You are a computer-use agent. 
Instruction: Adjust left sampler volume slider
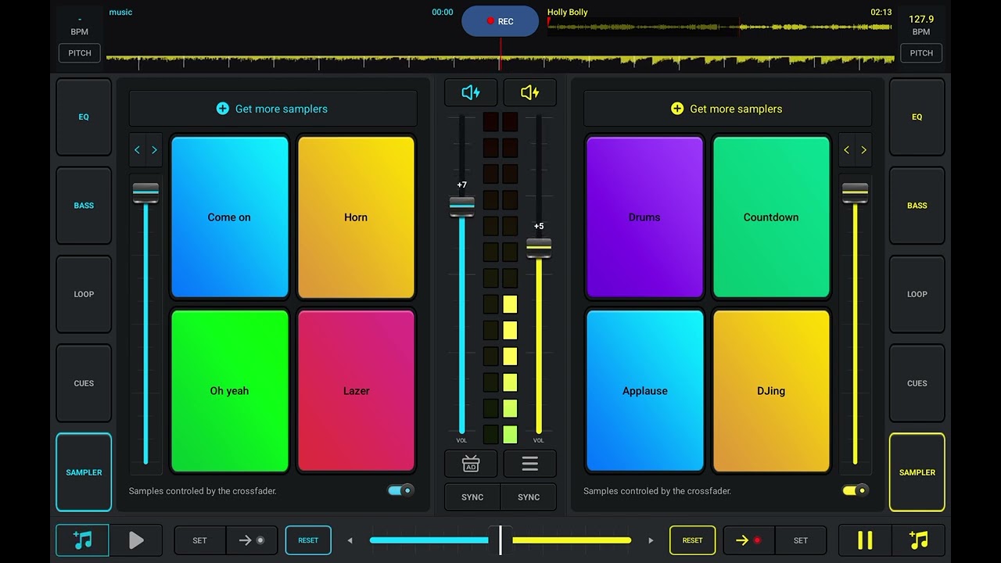[x=145, y=192]
